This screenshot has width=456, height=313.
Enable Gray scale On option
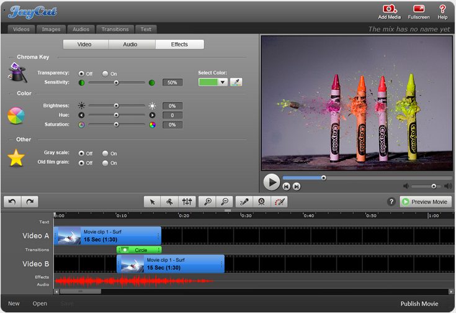pos(105,153)
